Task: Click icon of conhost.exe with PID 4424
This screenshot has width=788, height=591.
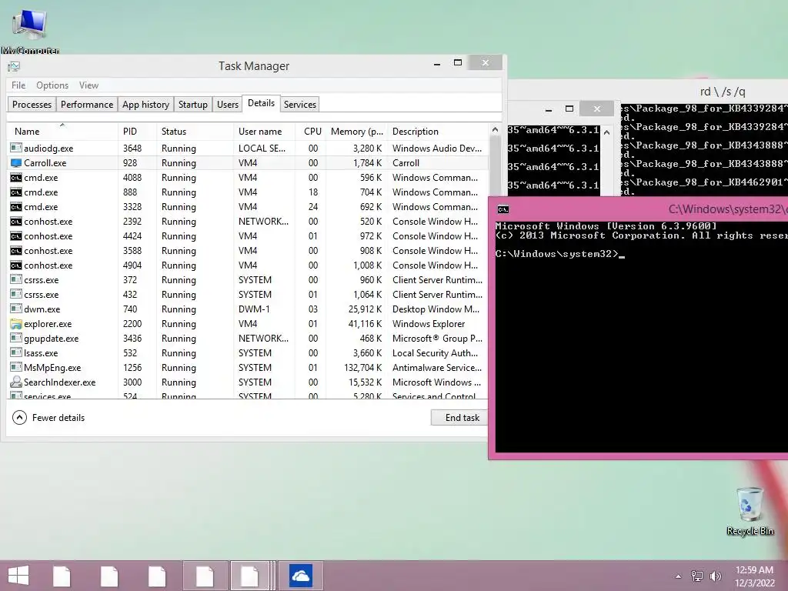Action: pyautogui.click(x=16, y=235)
